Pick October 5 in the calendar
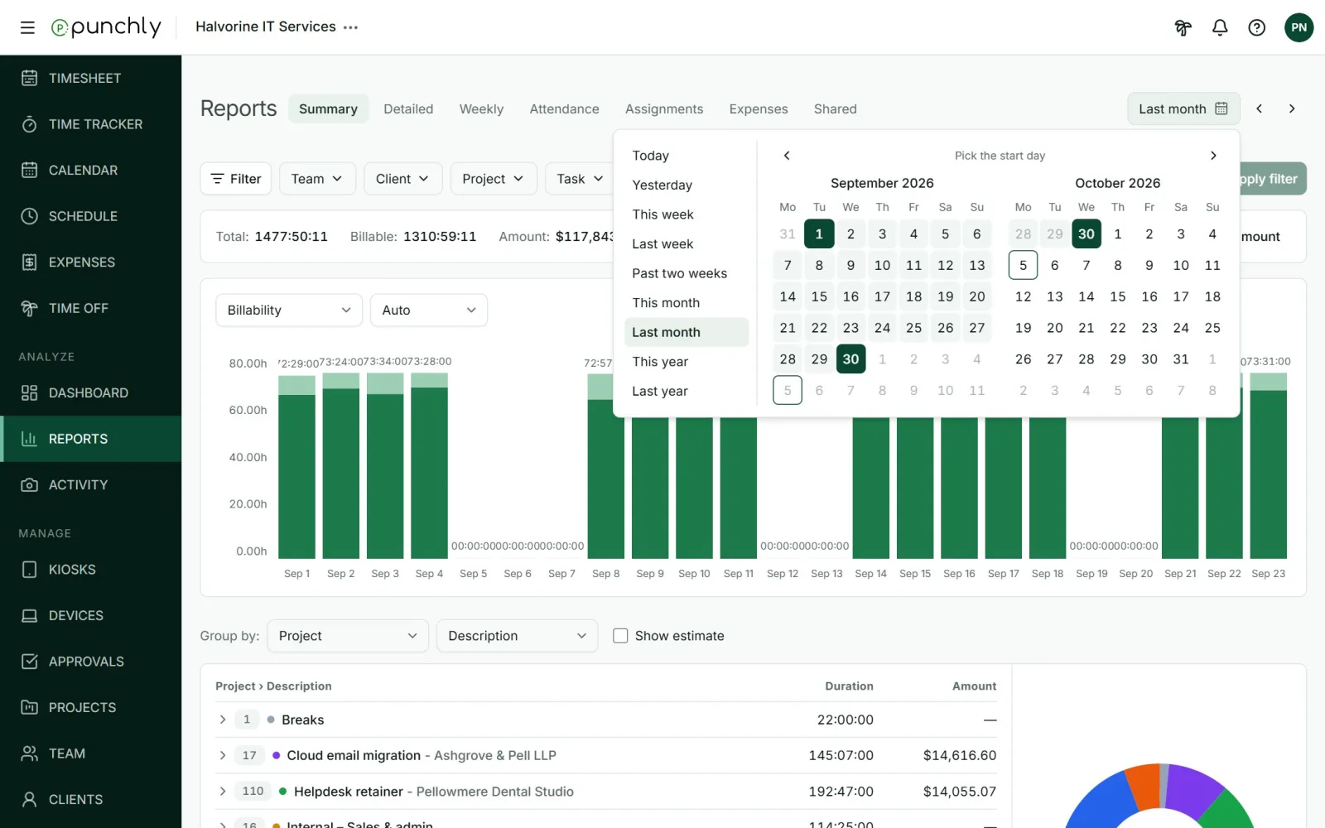 1024,265
